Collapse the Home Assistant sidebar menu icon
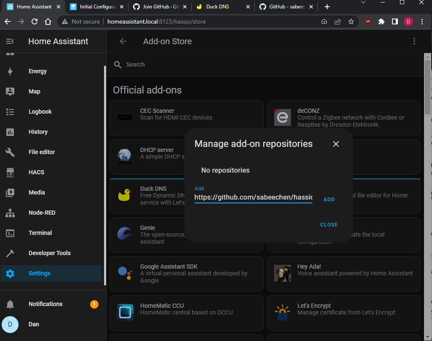The width and height of the screenshot is (432, 341). click(x=10, y=41)
